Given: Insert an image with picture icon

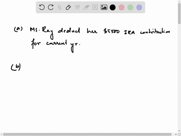Looking at the screenshot, I should coord(104,7).
